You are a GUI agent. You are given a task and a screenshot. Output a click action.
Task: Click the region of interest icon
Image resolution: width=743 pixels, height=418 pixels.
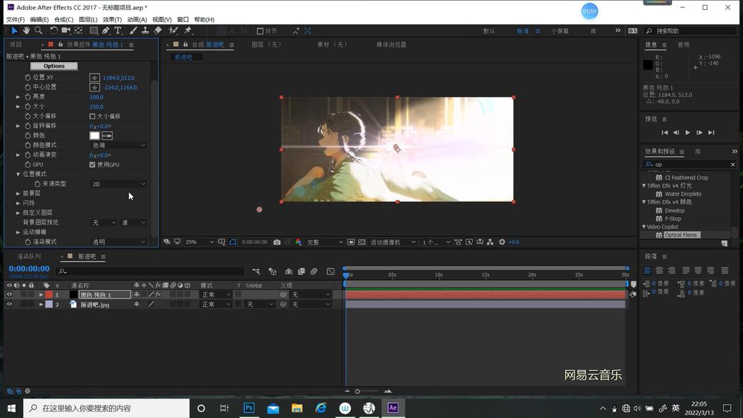(351, 242)
